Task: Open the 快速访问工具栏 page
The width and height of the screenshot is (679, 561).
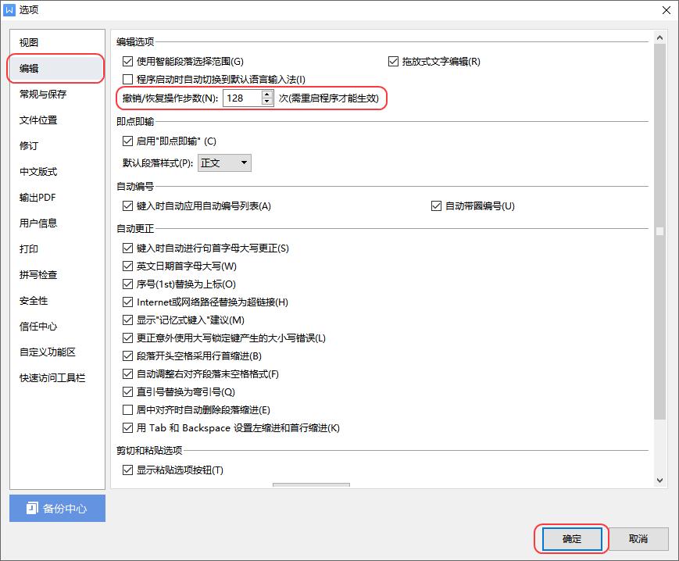Action: (x=50, y=378)
